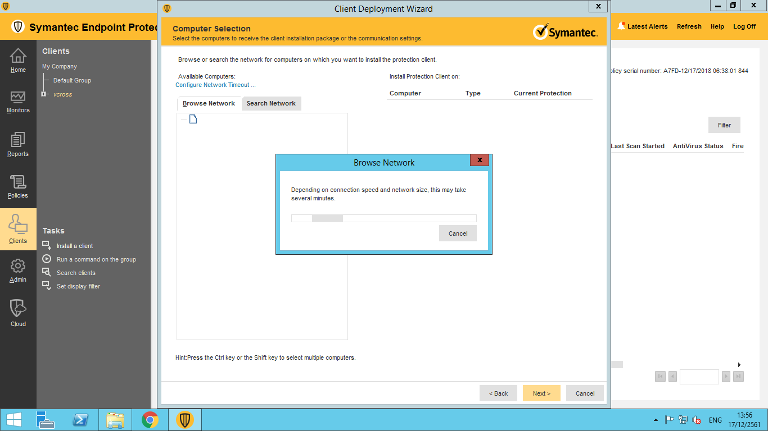This screenshot has height=431, width=768.
Task: Click the Configure Network Timeout link
Action: [215, 85]
